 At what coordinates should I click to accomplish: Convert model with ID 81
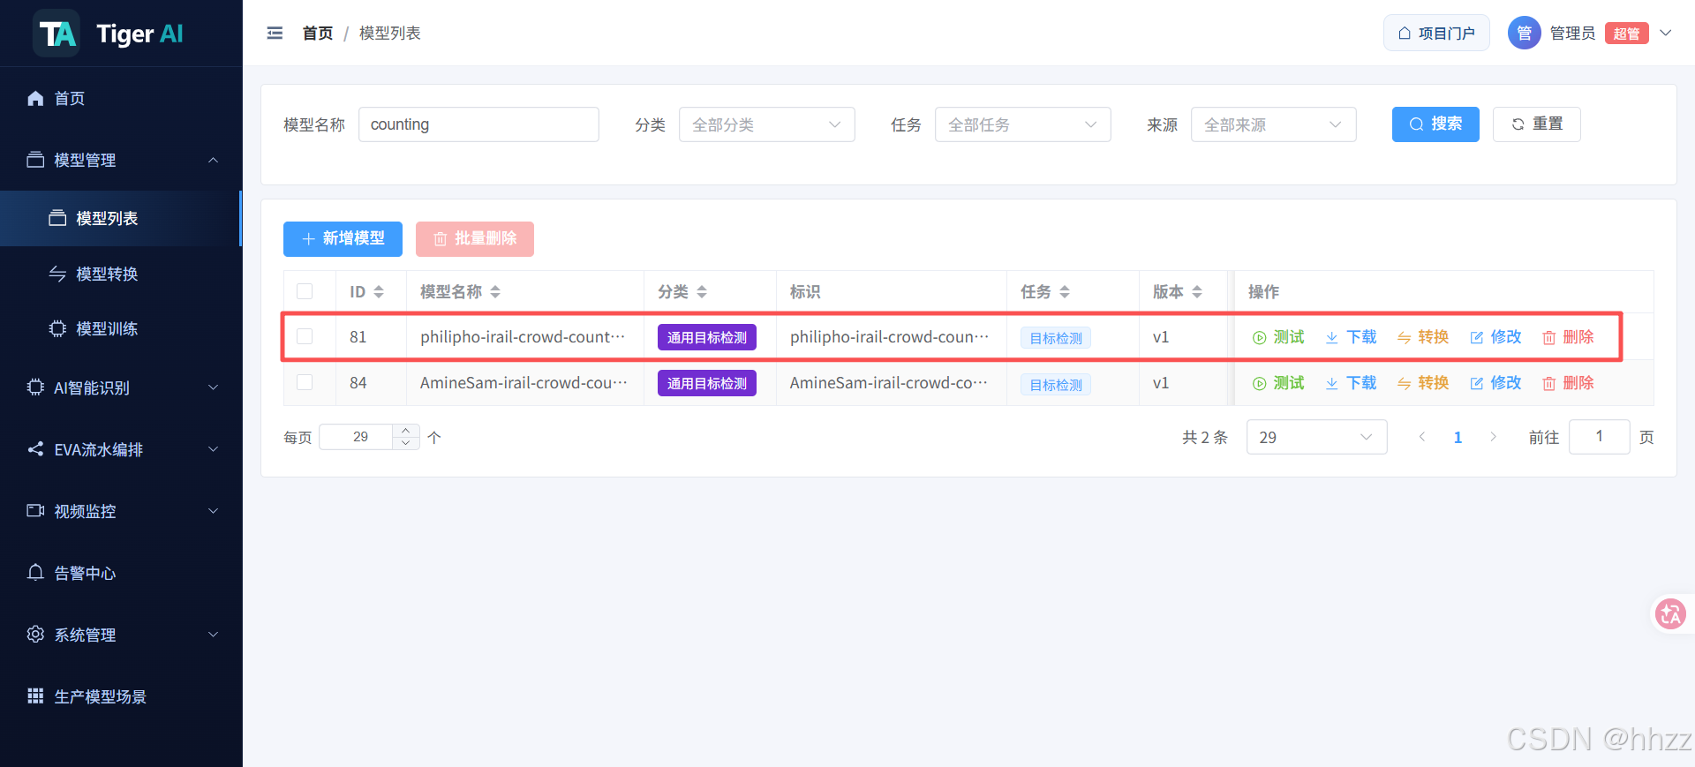click(1423, 337)
